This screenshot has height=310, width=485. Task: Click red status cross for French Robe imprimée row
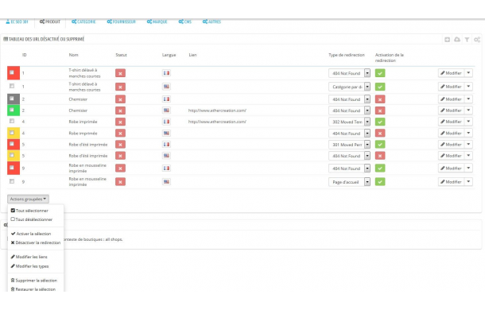pyautogui.click(x=120, y=122)
